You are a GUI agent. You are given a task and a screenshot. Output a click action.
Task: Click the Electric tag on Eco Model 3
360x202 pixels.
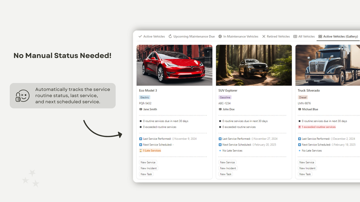point(144,97)
